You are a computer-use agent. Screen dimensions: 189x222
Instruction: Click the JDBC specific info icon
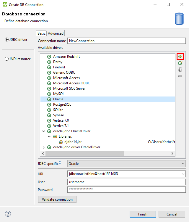(x=60, y=163)
